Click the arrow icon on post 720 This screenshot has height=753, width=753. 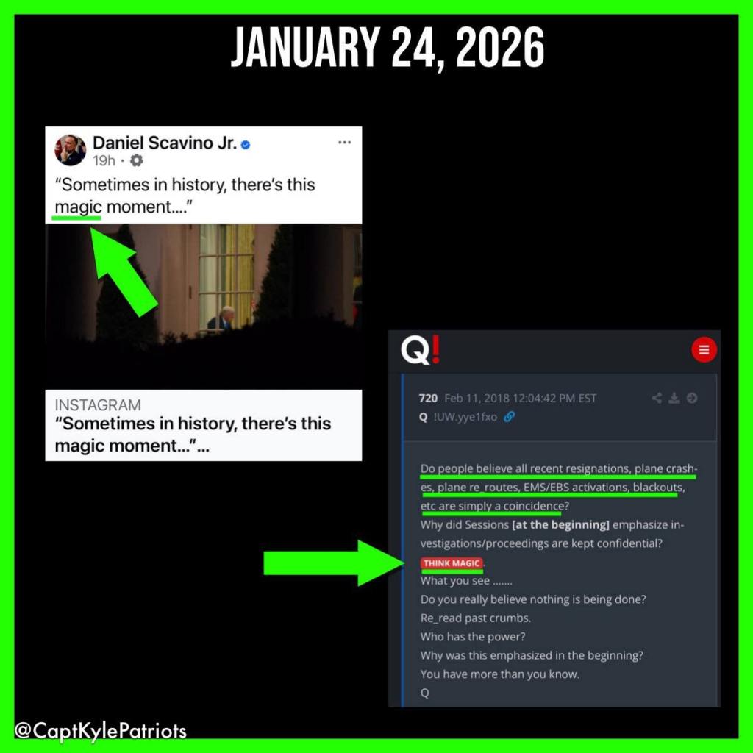[692, 398]
